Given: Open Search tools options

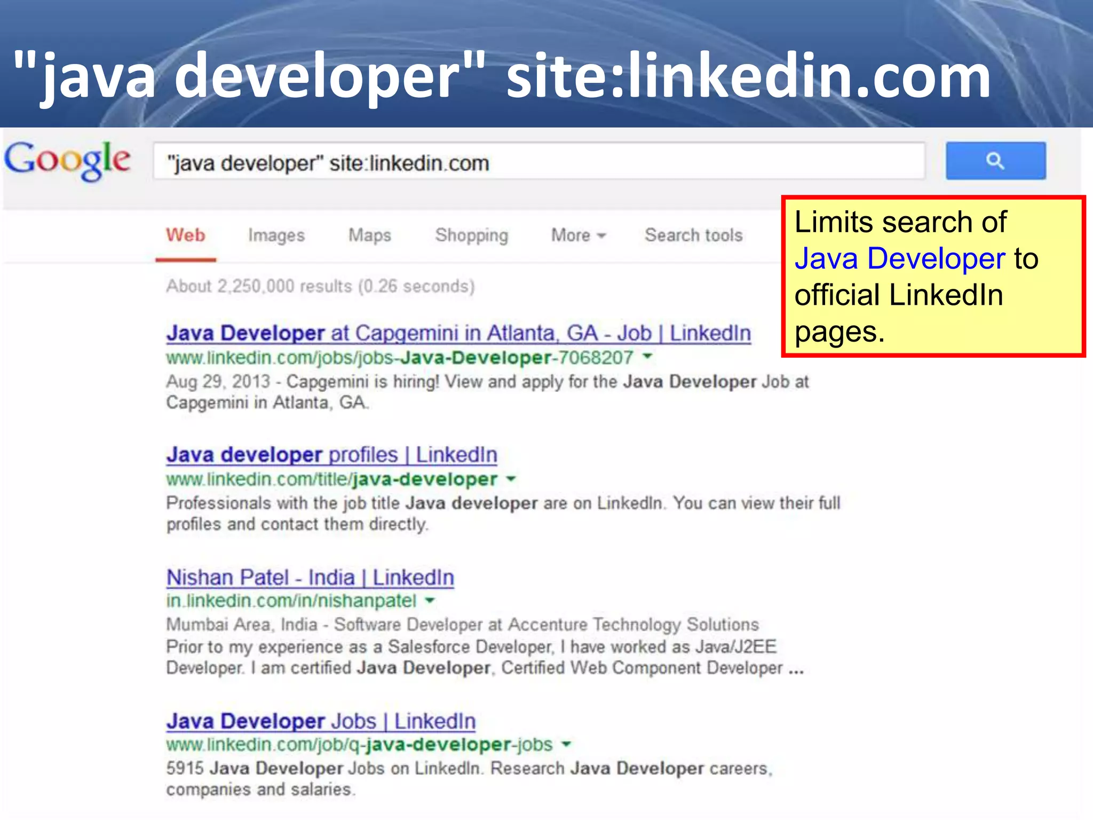Looking at the screenshot, I should [693, 235].
